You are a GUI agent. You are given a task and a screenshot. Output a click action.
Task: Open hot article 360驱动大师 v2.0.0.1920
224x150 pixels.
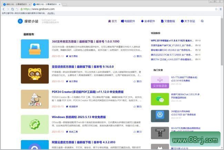tap(183, 113)
